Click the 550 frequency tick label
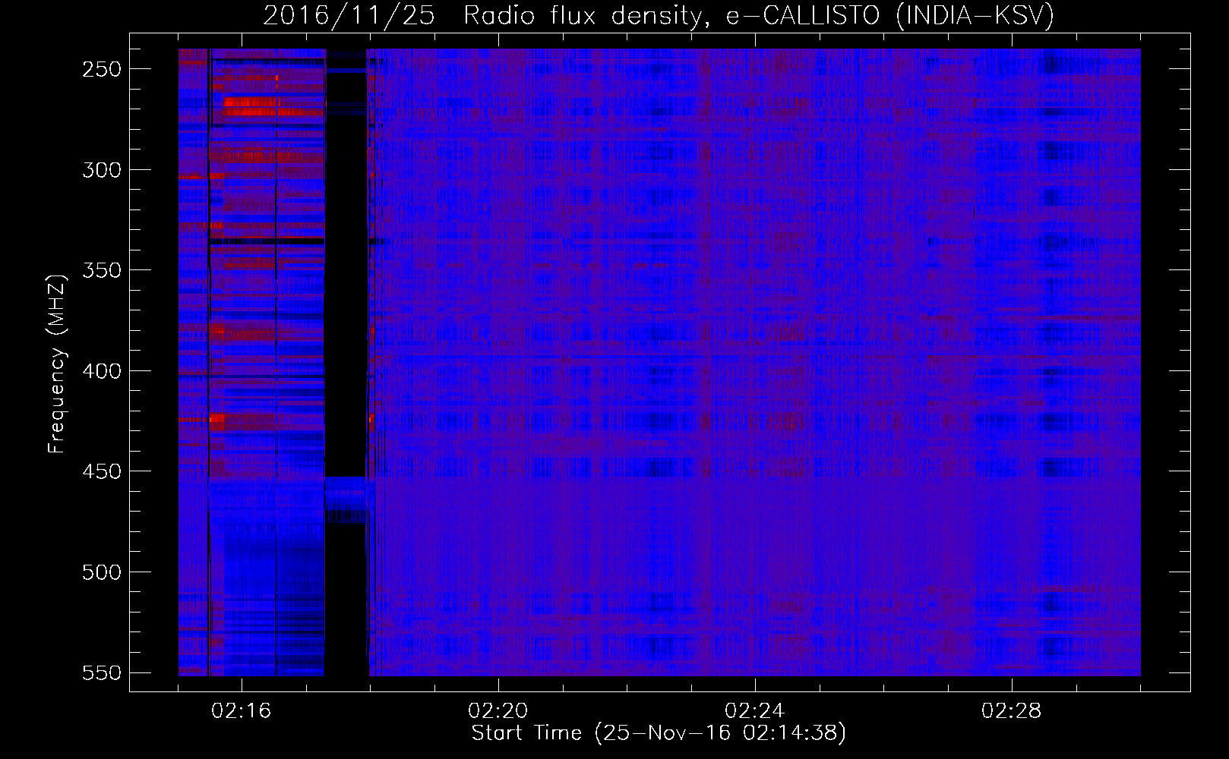This screenshot has height=759, width=1229. click(x=102, y=672)
